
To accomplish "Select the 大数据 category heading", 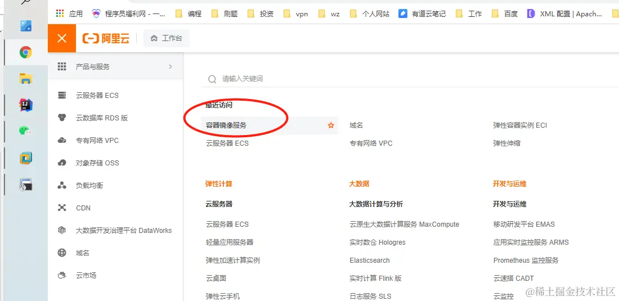I will coord(359,184).
